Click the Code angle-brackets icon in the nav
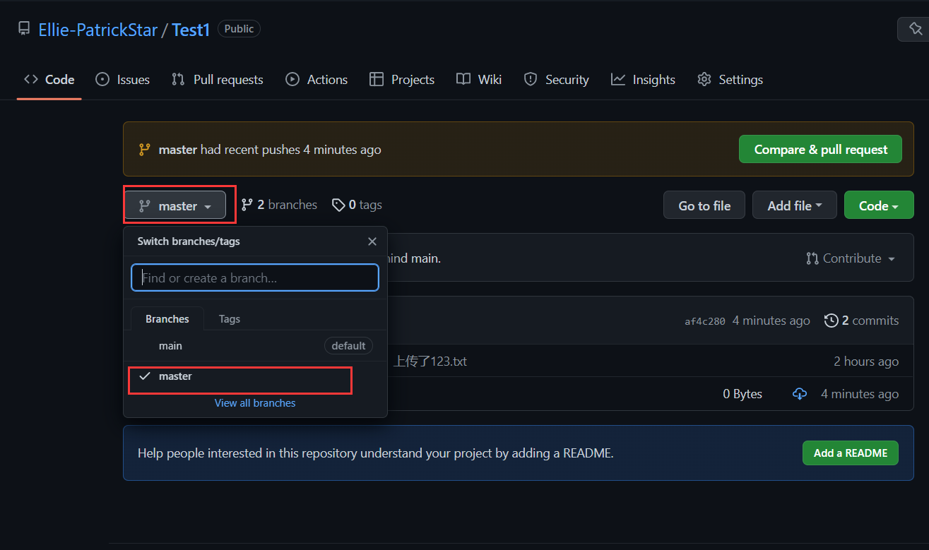This screenshot has height=550, width=929. (x=31, y=79)
